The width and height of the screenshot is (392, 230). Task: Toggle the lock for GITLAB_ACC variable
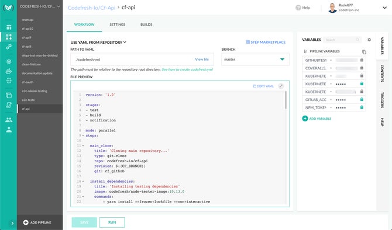click(362, 99)
